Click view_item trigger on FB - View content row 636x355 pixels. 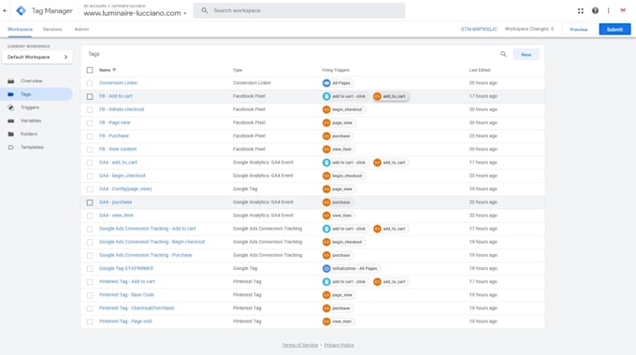click(338, 149)
